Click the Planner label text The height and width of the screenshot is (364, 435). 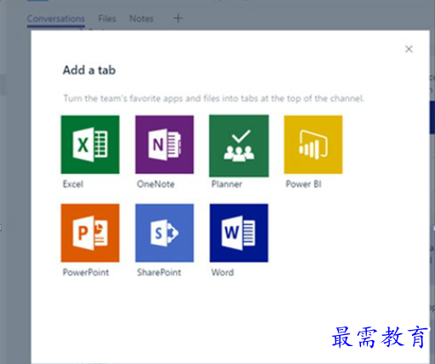coord(226,184)
